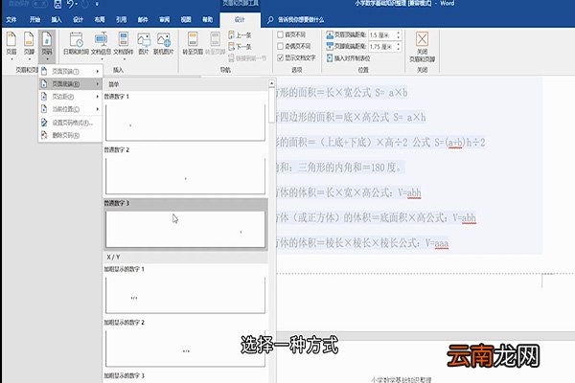Click the Undo arrow icon
The image size is (575, 383).
[70, 4]
